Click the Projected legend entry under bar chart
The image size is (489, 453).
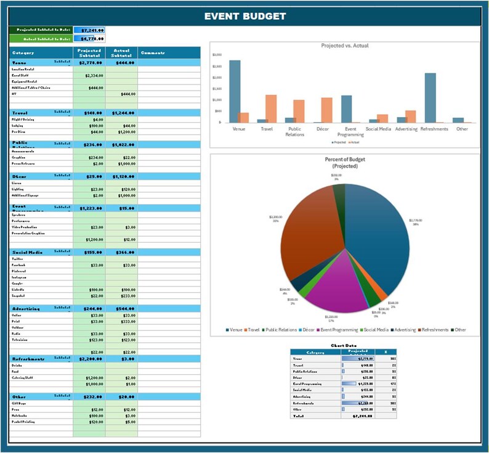339,142
